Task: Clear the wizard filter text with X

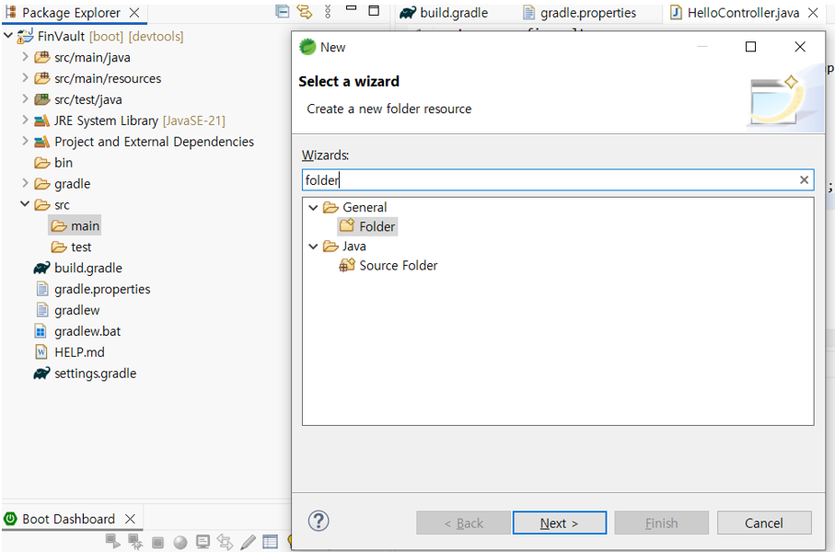Action: coord(804,180)
